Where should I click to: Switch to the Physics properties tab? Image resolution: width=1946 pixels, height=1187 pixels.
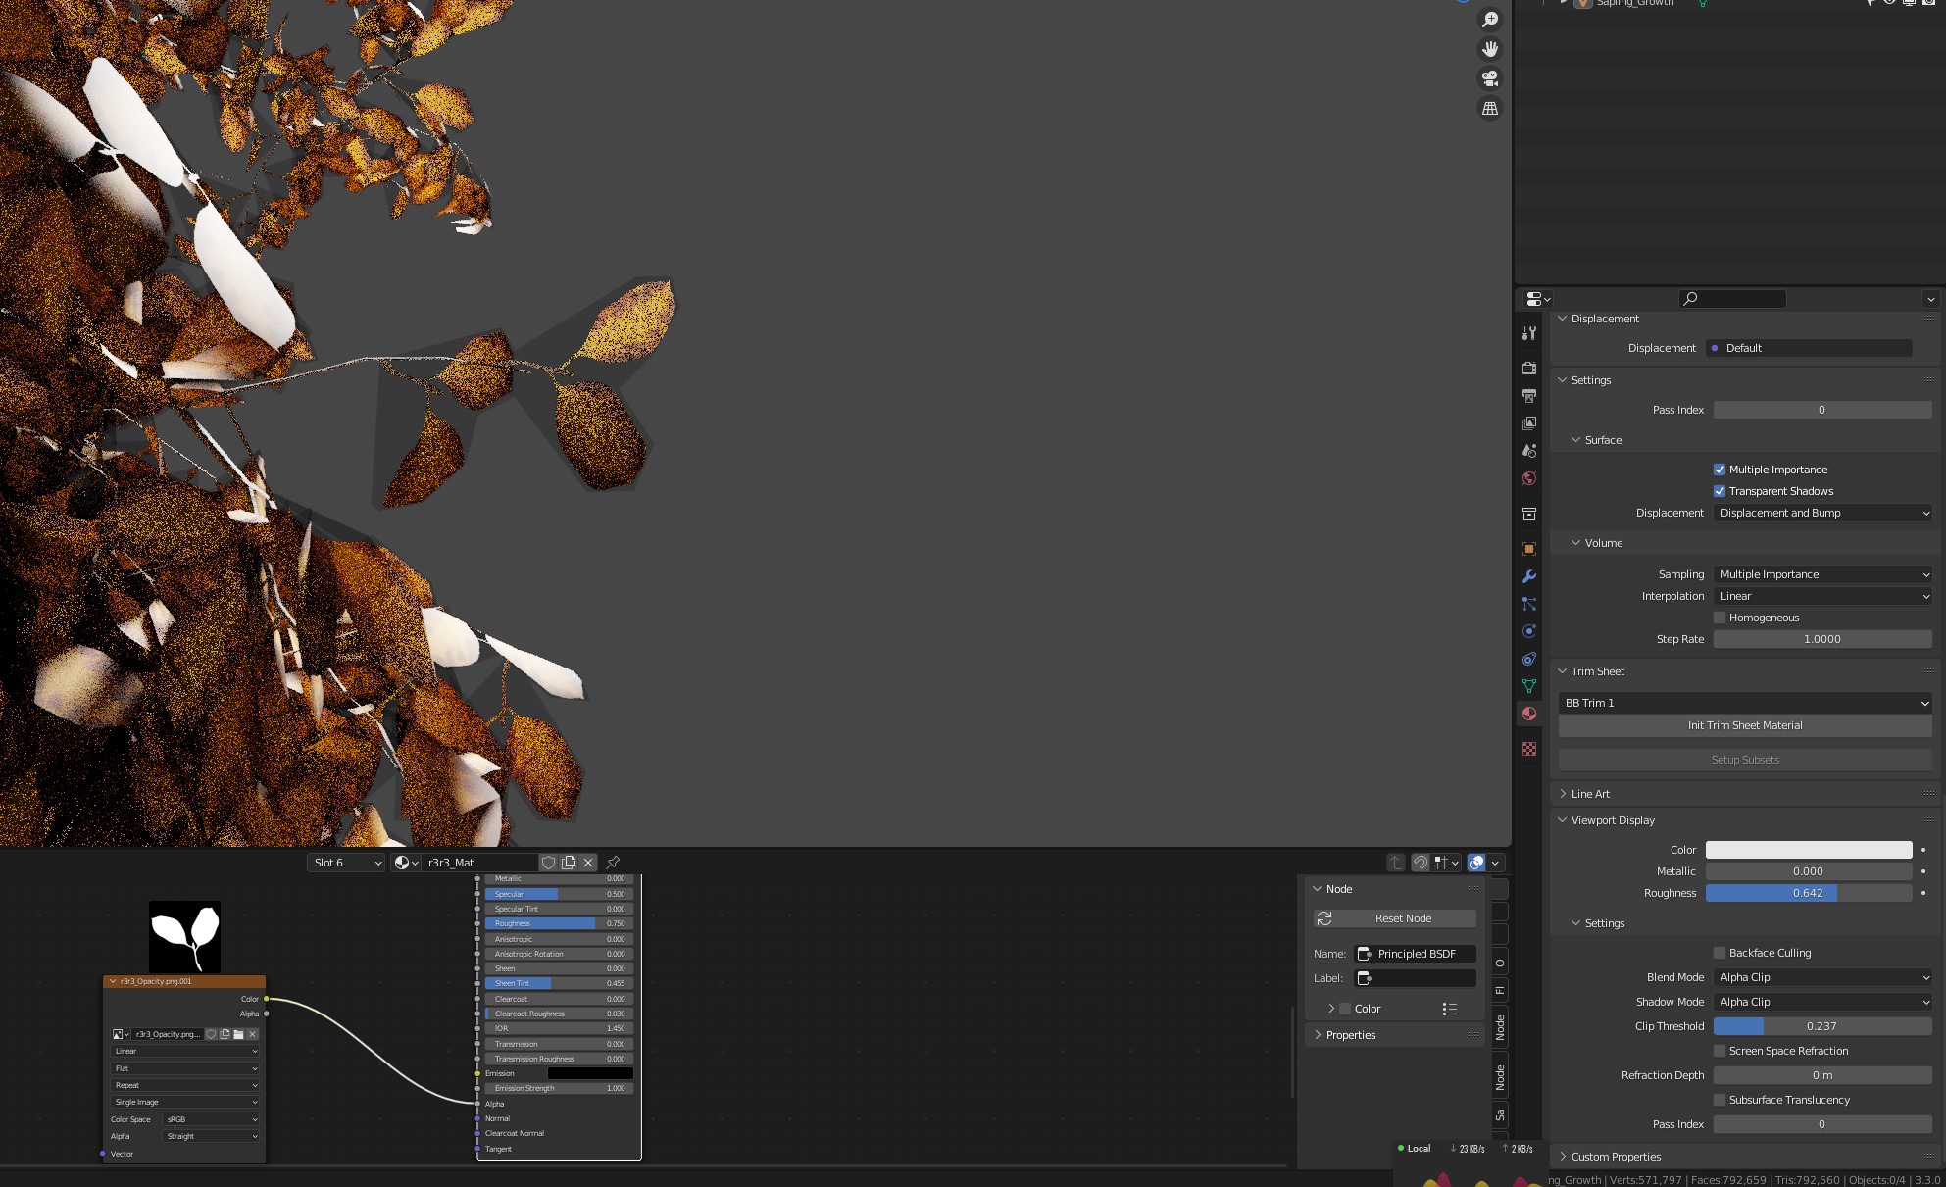(1529, 631)
